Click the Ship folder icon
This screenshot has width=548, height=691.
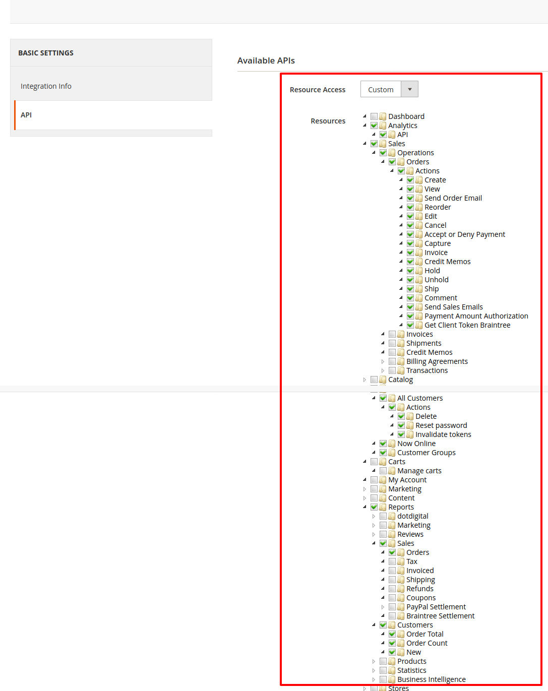pos(419,289)
